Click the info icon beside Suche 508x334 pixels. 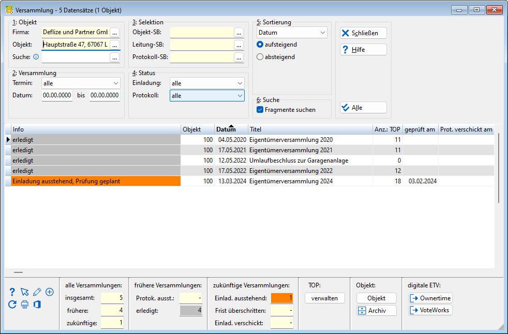36,57
